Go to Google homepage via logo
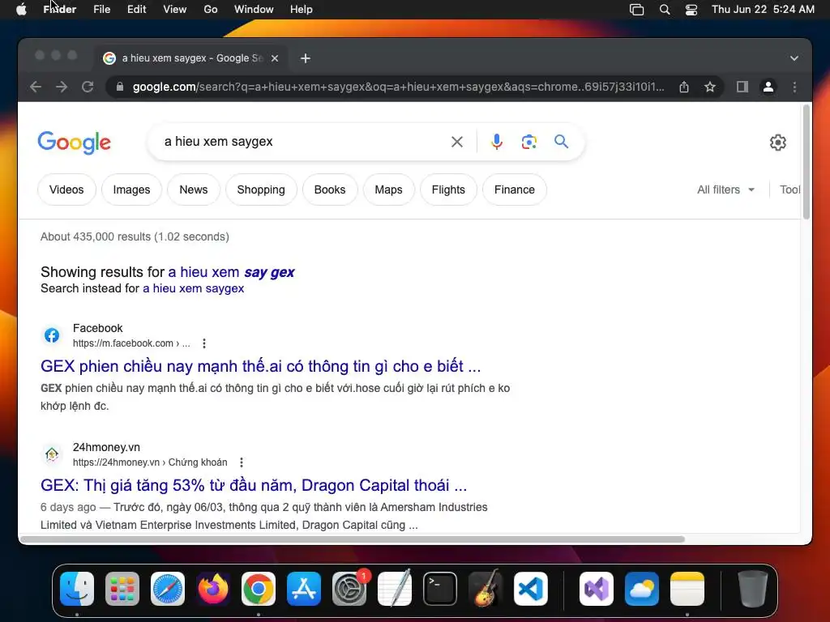This screenshot has height=622, width=830. [x=74, y=143]
